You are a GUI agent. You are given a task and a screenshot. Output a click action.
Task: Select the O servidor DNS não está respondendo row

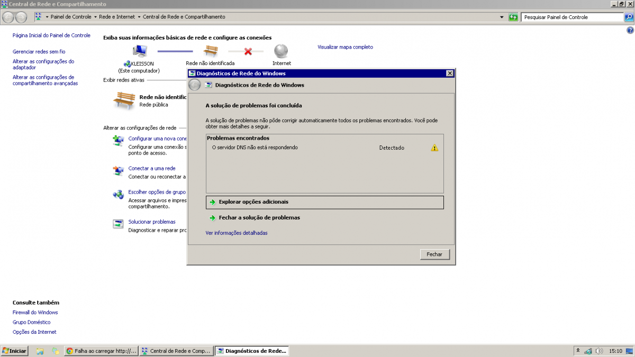325,148
